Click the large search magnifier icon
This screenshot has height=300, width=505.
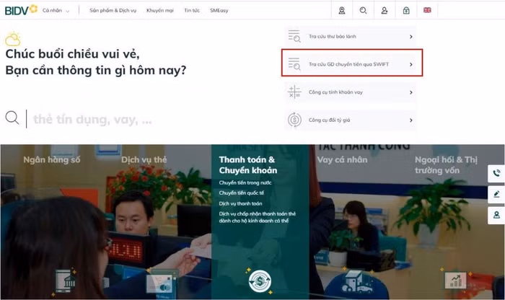click(x=12, y=118)
